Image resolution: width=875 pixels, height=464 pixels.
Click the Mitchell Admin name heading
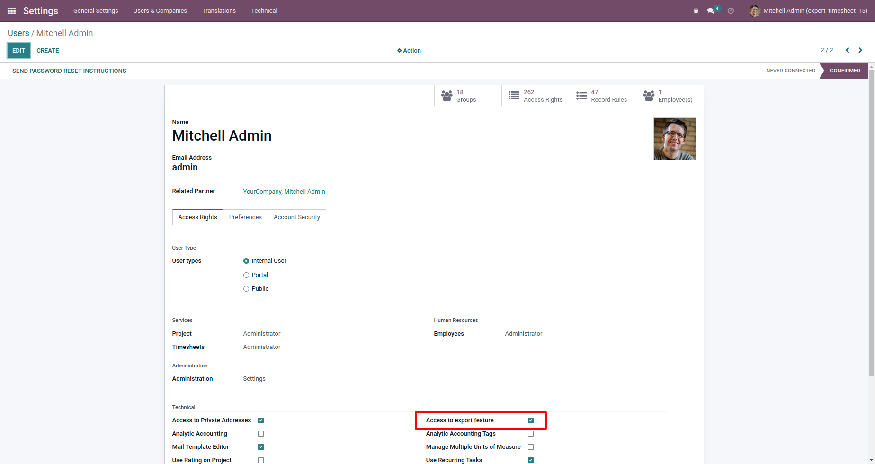pyautogui.click(x=222, y=136)
